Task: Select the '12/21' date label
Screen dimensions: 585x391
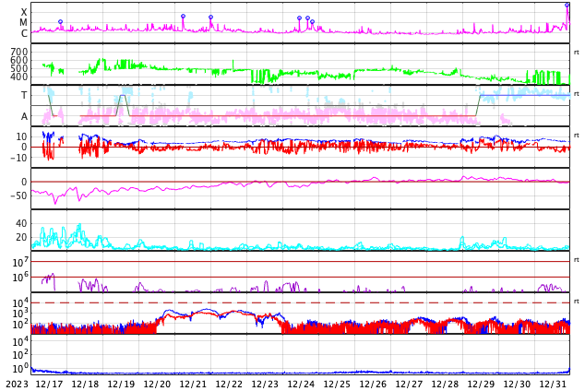Action: [x=193, y=385]
